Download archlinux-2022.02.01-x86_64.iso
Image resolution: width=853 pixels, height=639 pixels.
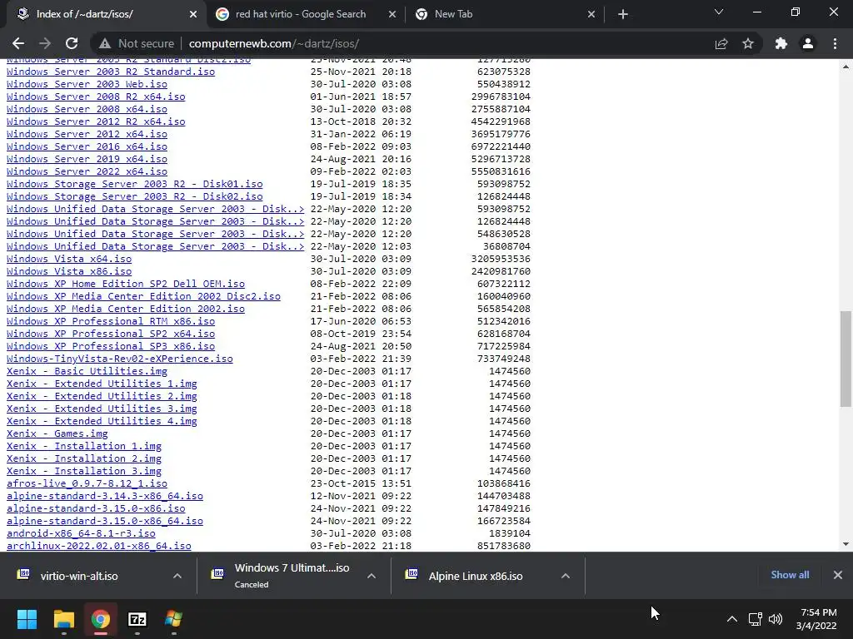point(99,546)
